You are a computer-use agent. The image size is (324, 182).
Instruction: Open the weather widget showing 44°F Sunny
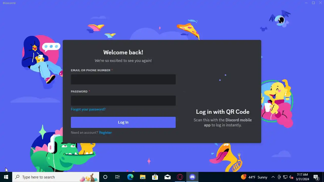pos(254,177)
